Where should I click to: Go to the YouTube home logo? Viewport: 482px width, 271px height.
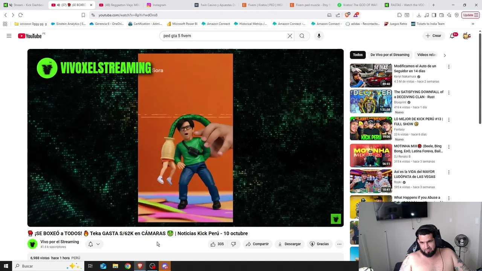coord(30,36)
